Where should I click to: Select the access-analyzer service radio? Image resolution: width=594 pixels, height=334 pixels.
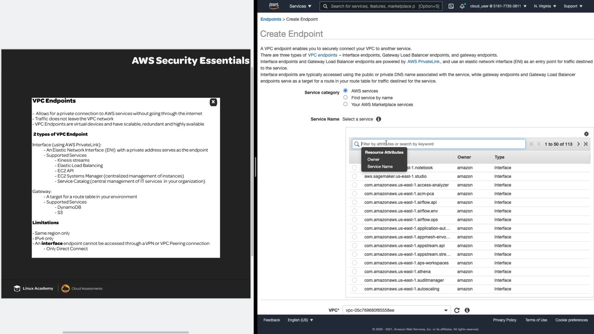click(x=355, y=185)
